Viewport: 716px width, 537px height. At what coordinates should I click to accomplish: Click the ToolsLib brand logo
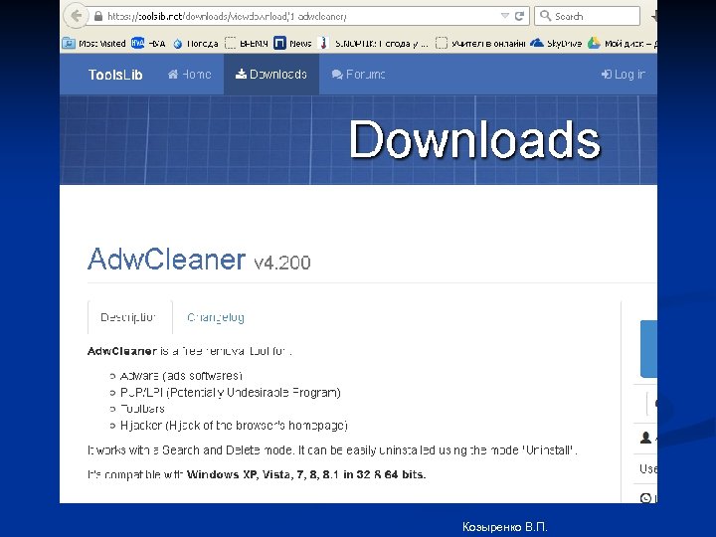(x=115, y=75)
